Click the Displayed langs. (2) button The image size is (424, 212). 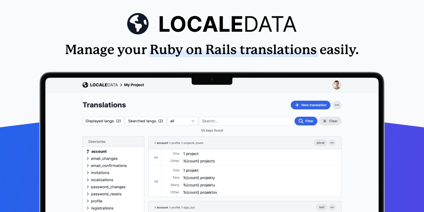tap(103, 121)
